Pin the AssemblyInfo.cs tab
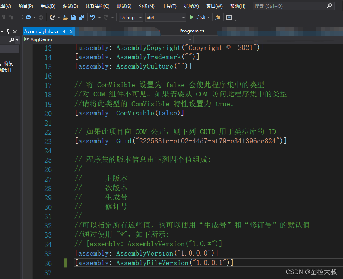Screen dimensions: 343x279 65,32
